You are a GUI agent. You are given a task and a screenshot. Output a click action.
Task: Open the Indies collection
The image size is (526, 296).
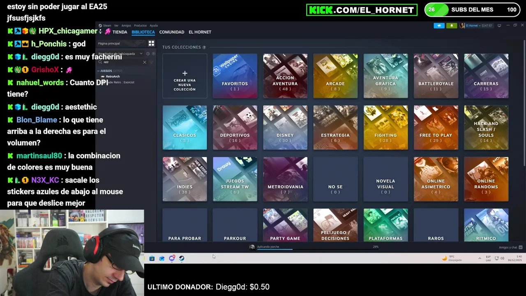(x=185, y=179)
